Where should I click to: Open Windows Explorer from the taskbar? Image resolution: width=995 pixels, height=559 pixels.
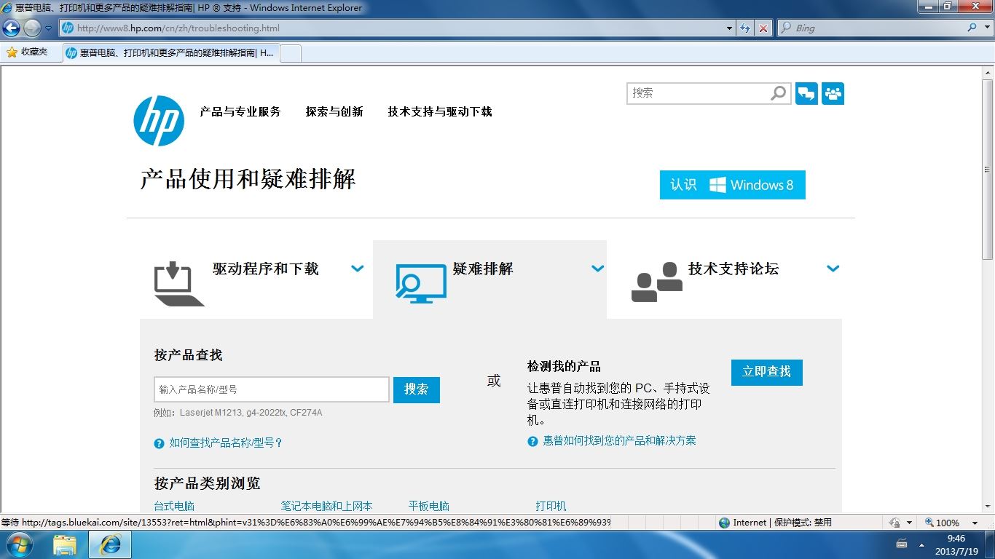65,544
